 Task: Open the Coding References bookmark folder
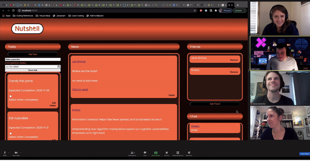(x=23, y=16)
